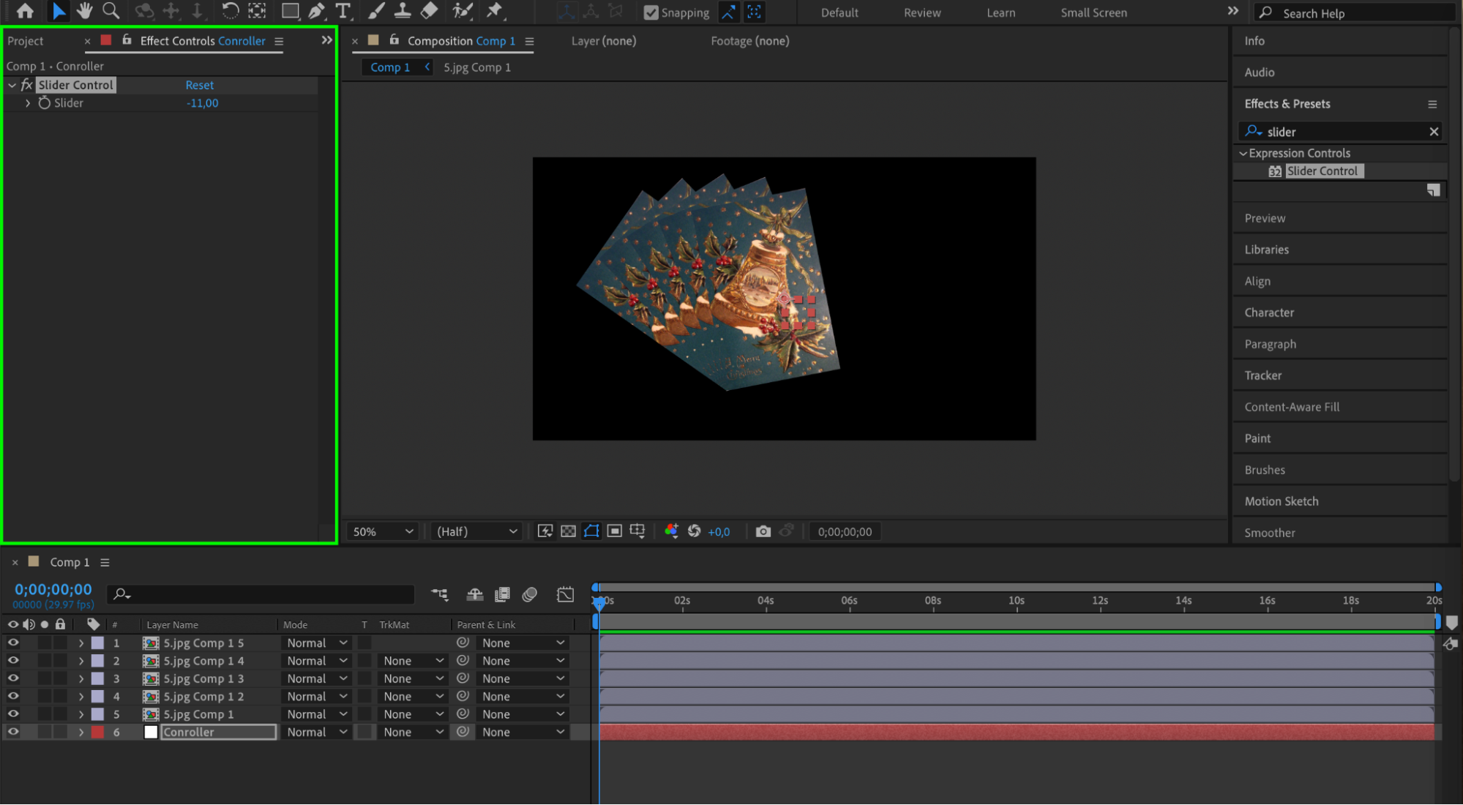Select the Zoom tool in toolbar
The width and height of the screenshot is (1463, 805).
point(111,11)
